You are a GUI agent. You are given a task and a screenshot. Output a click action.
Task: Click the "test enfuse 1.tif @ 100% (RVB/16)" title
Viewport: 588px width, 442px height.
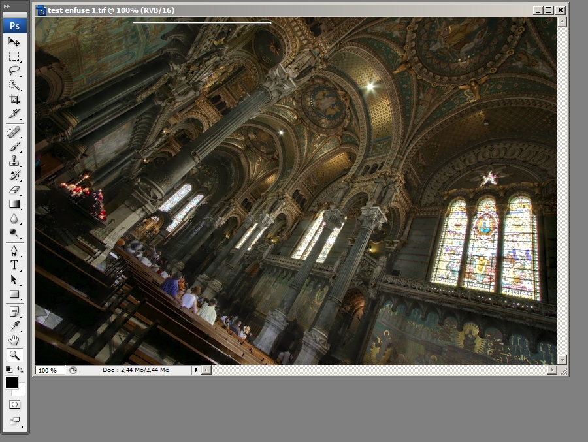(x=111, y=10)
